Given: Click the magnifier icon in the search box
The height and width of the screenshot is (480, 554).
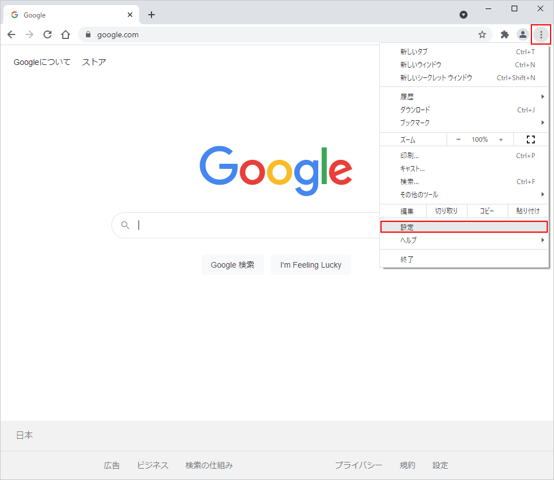Looking at the screenshot, I should [x=125, y=225].
